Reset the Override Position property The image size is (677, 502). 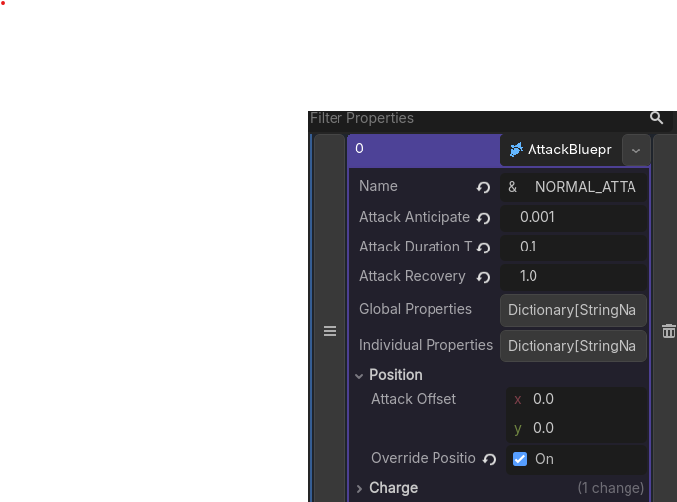click(x=489, y=459)
